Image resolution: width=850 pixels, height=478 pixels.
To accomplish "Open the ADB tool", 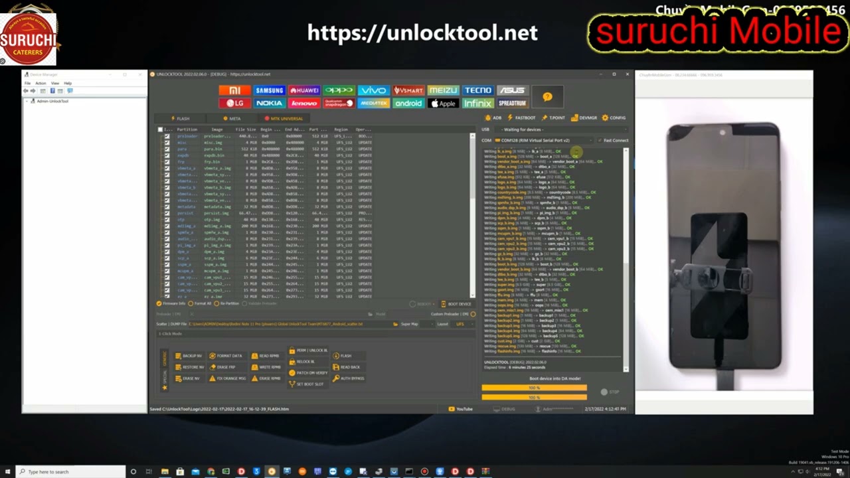I will pyautogui.click(x=493, y=118).
